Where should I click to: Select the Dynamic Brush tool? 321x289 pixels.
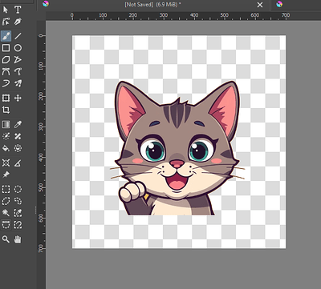[6, 83]
